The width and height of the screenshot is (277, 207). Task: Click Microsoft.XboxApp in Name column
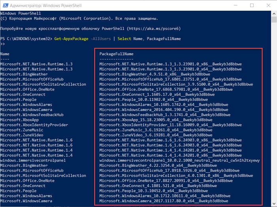pyautogui.click(x=19, y=120)
